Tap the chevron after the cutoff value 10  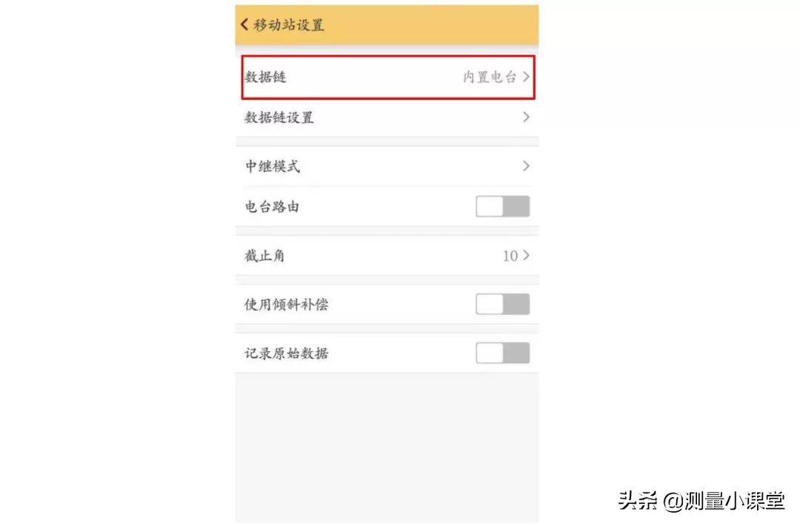point(526,256)
